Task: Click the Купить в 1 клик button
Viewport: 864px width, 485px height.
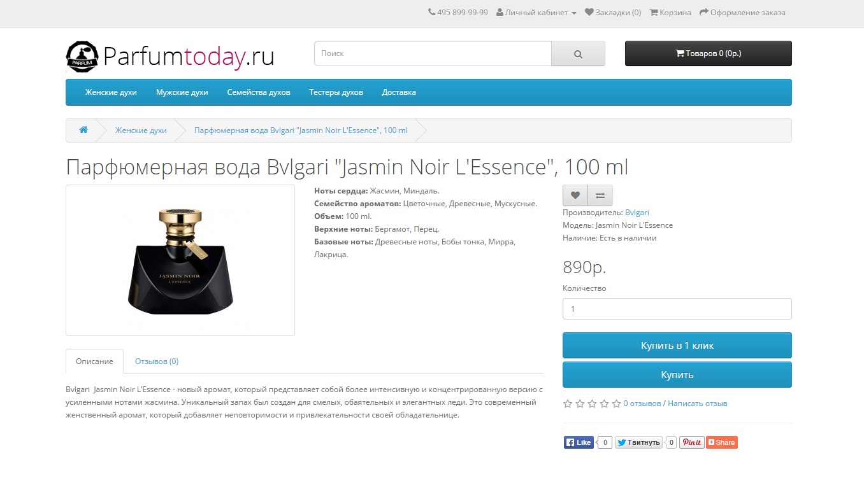Action: click(x=677, y=346)
